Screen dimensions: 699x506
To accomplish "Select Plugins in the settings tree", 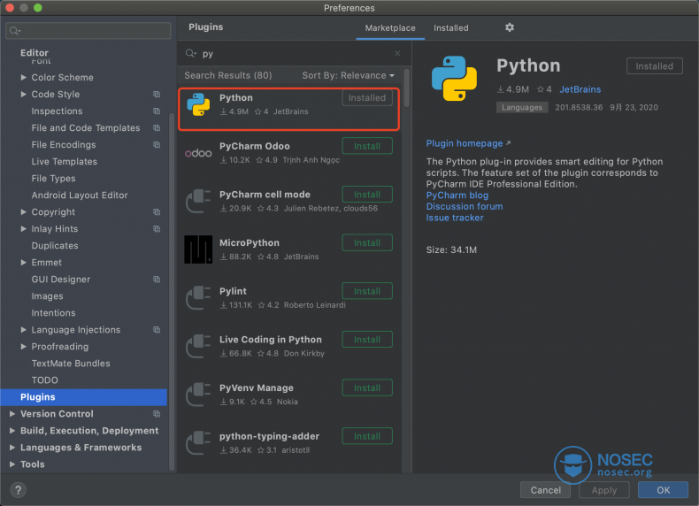I will point(84,397).
